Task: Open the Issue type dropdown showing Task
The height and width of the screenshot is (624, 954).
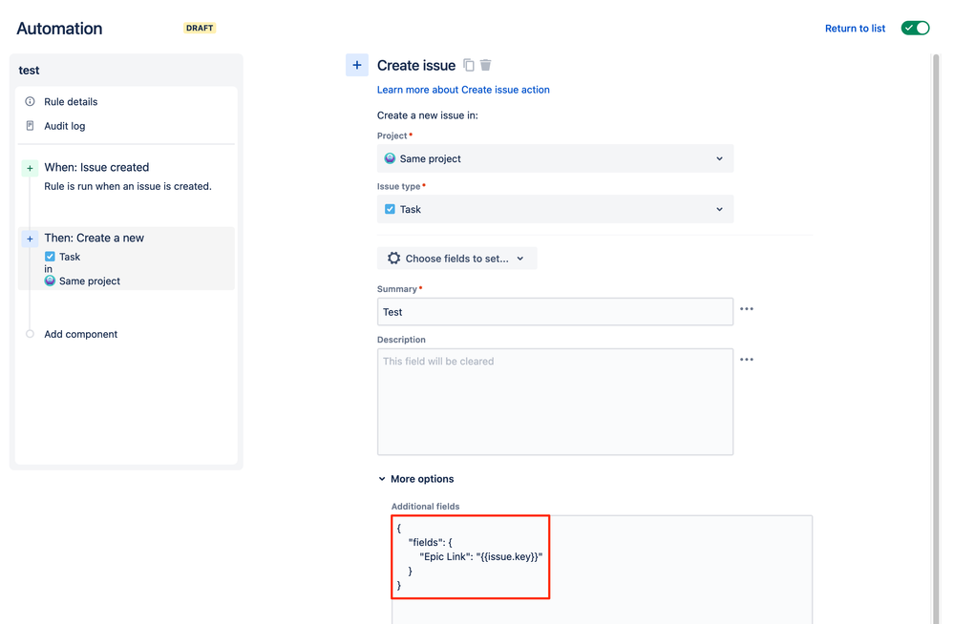Action: [555, 209]
